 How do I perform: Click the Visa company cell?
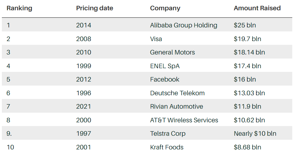click(156, 39)
